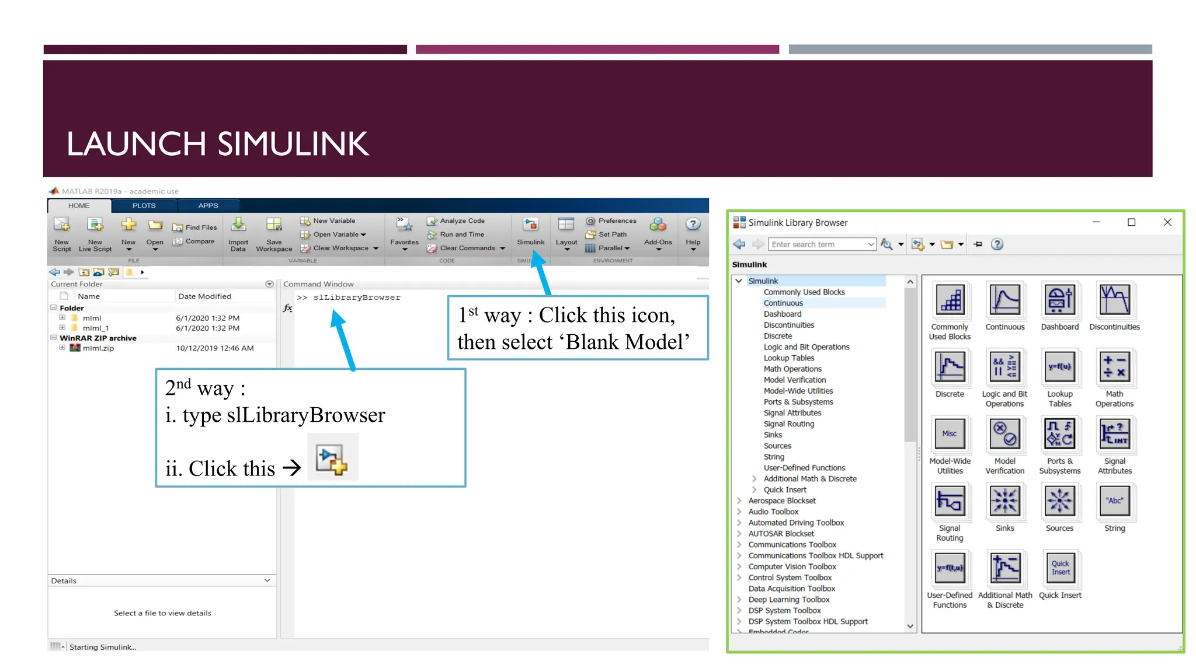This screenshot has width=1196, height=672.
Task: Open the Discrete block library icon
Action: click(950, 367)
